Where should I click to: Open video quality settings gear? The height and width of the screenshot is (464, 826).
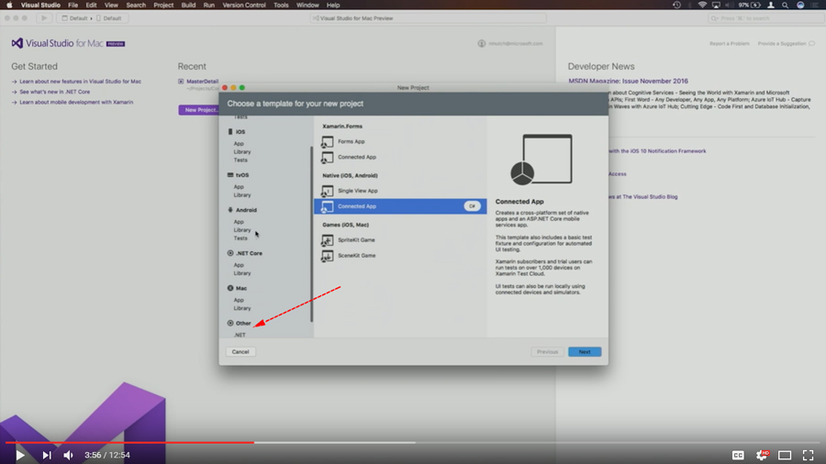[x=762, y=455]
